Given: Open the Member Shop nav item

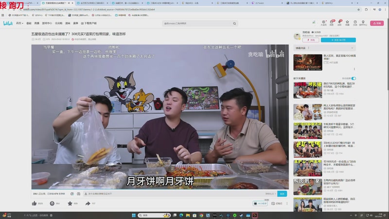Looking at the screenshot, I should pyautogui.click(x=58, y=23).
